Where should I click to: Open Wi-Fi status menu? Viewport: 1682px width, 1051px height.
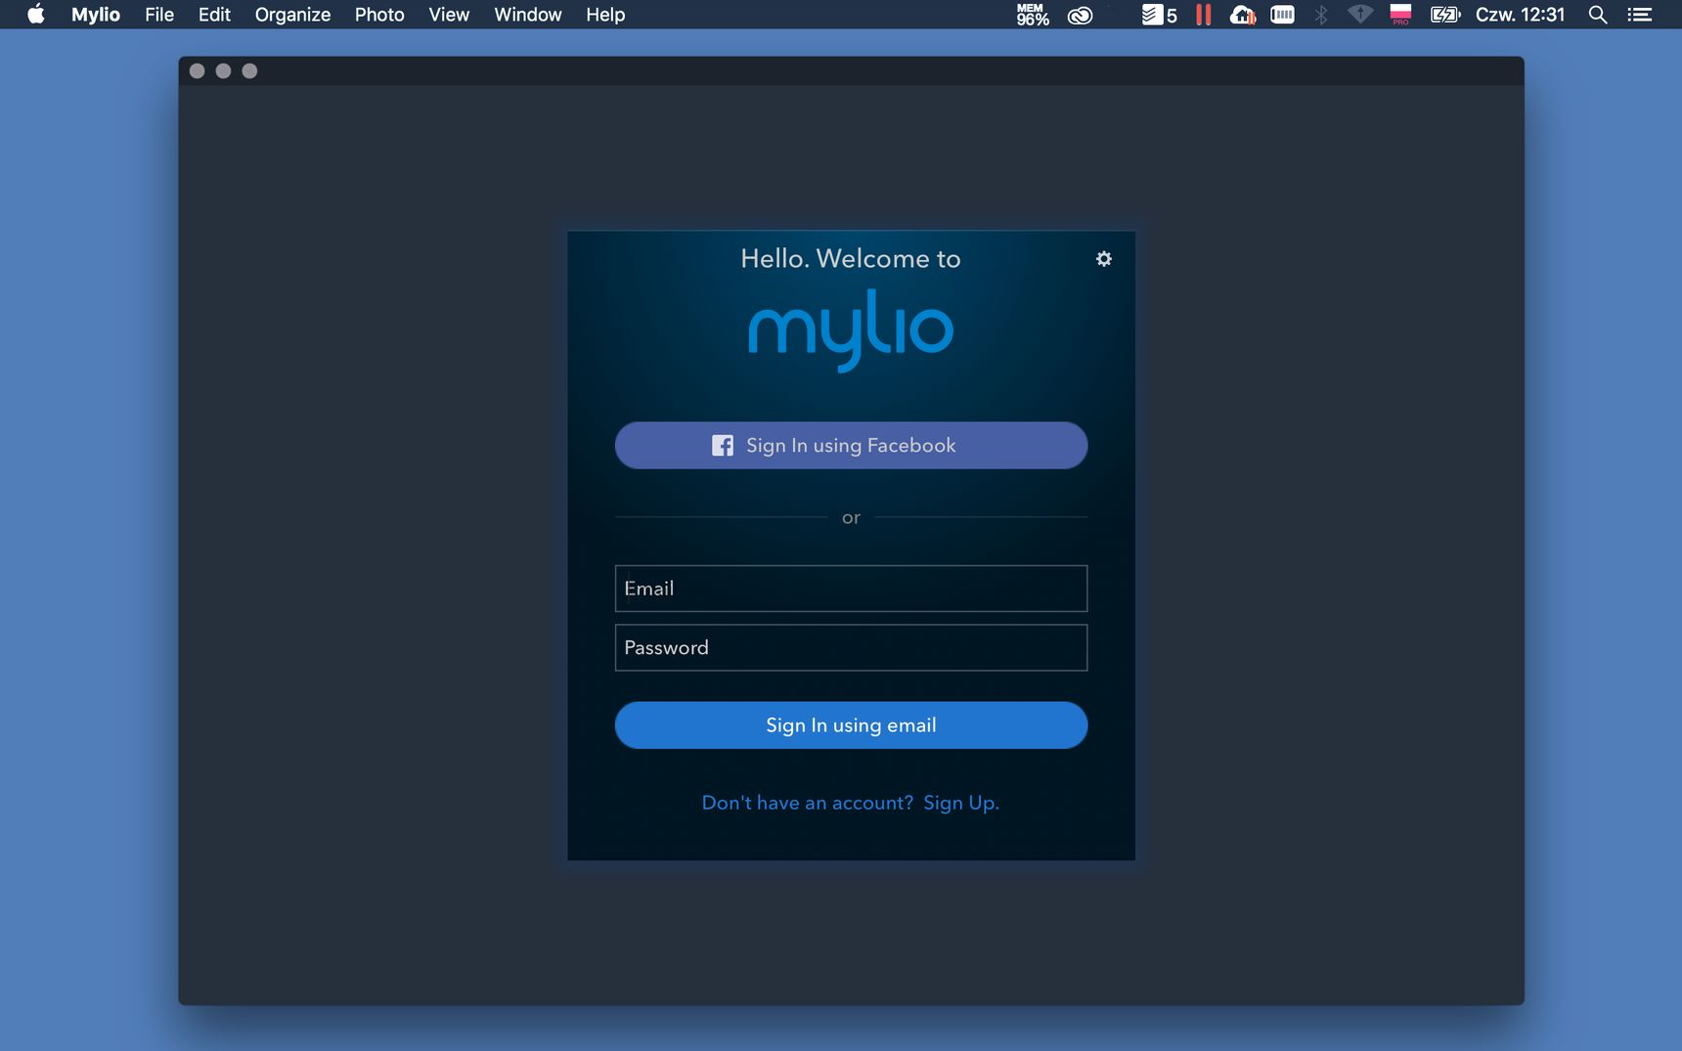1360,15
